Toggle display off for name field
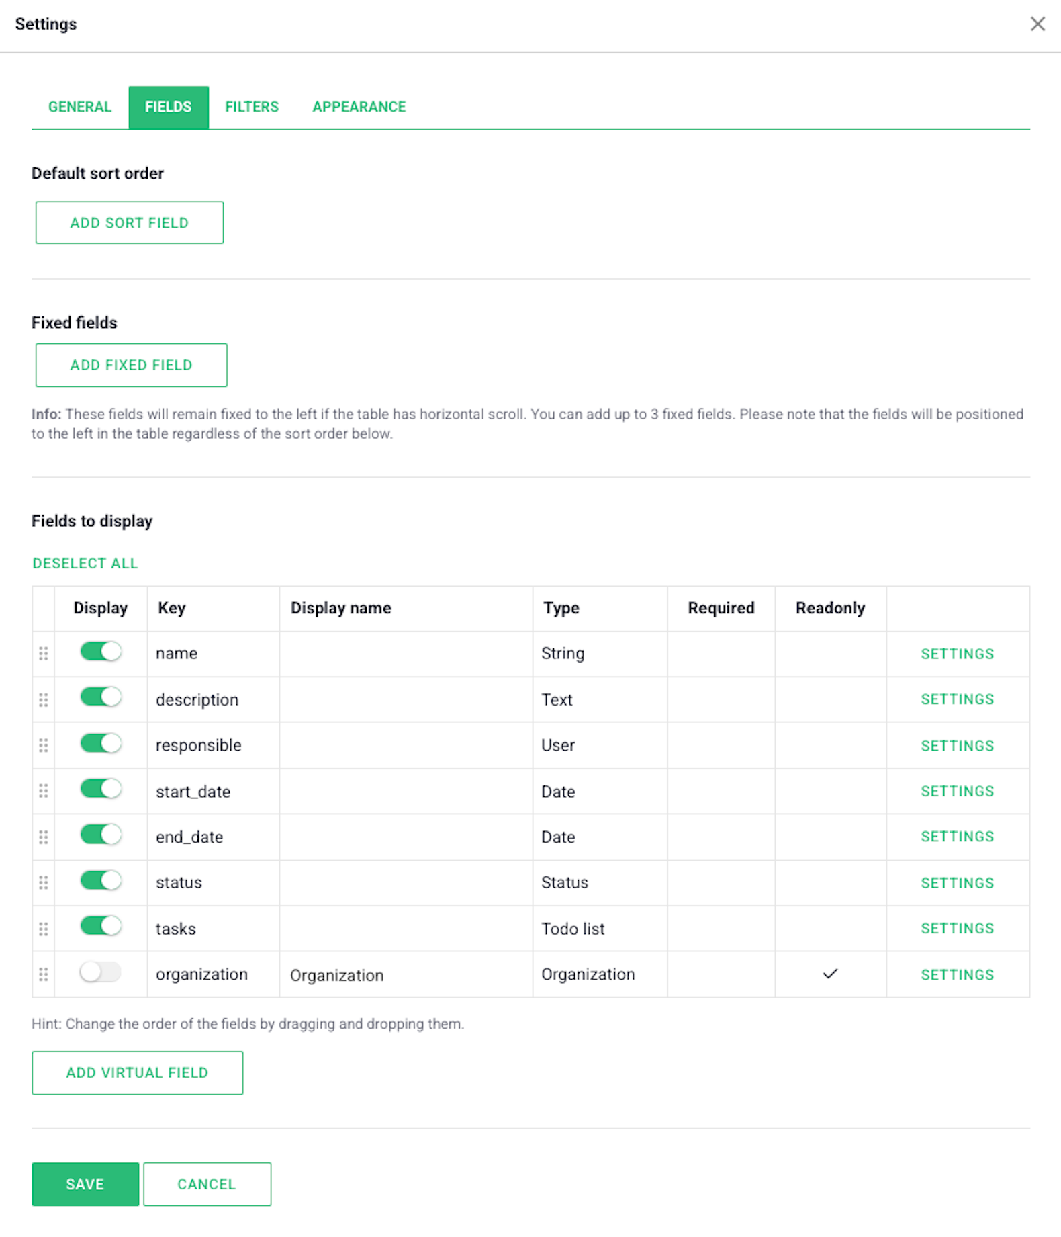Screen dimensions: 1061x1237 101,651
